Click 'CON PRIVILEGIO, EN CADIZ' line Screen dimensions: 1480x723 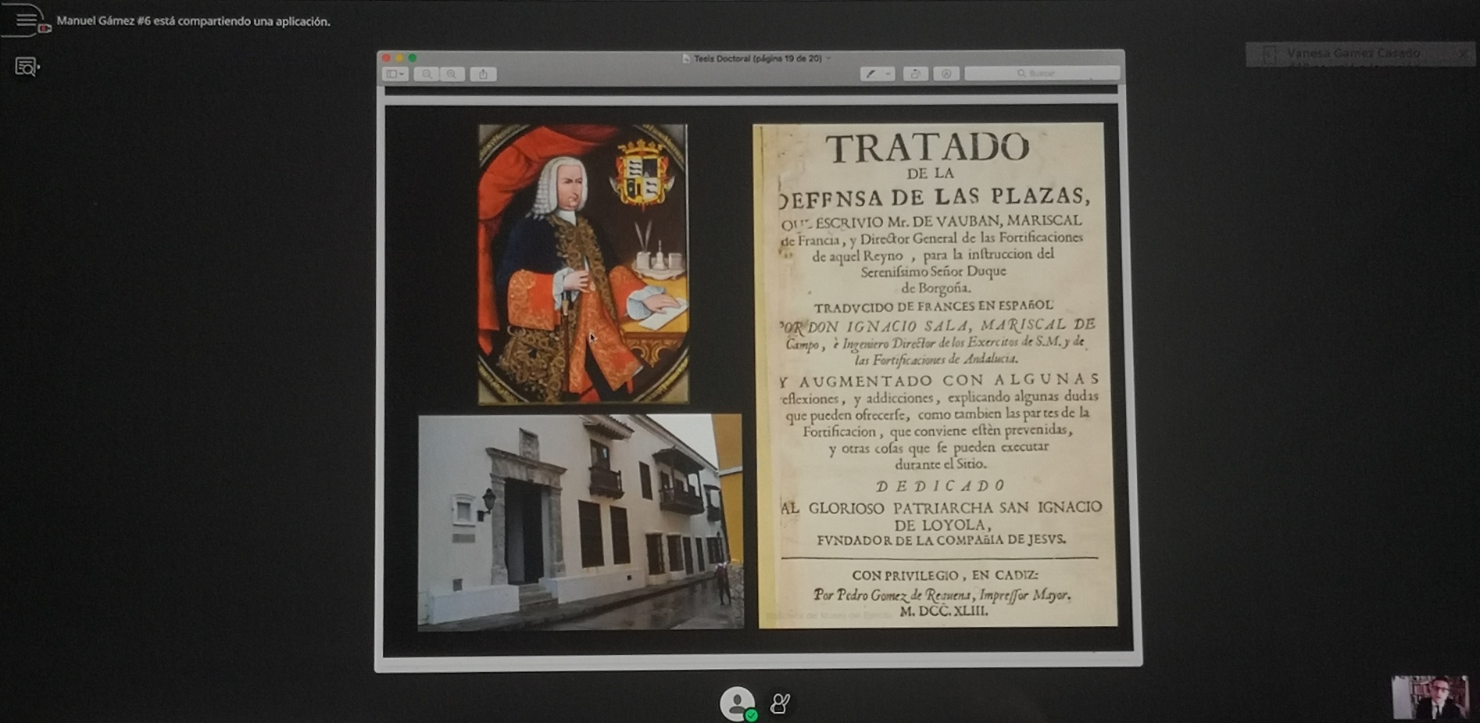[945, 575]
